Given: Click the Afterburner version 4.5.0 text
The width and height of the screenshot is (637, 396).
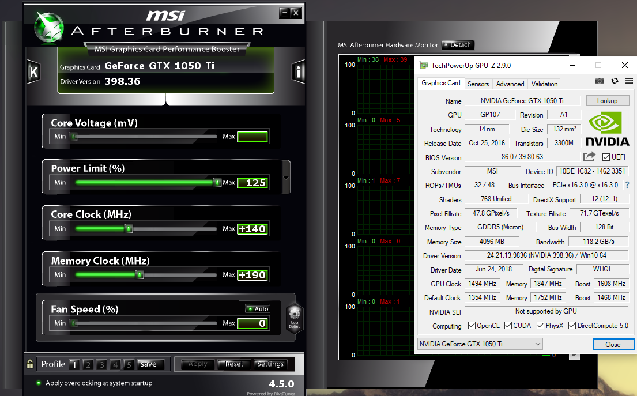Looking at the screenshot, I should pyautogui.click(x=281, y=384).
